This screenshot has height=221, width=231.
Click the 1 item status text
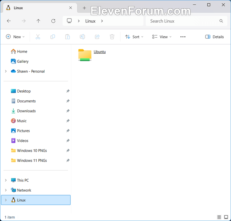pyautogui.click(x=10, y=217)
